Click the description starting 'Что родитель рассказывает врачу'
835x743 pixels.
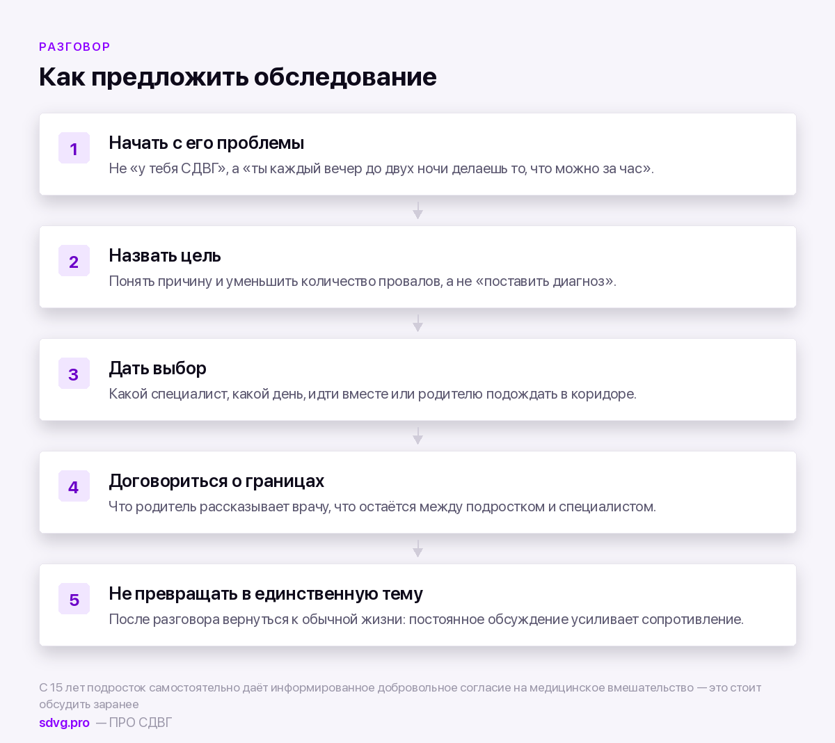point(383,506)
